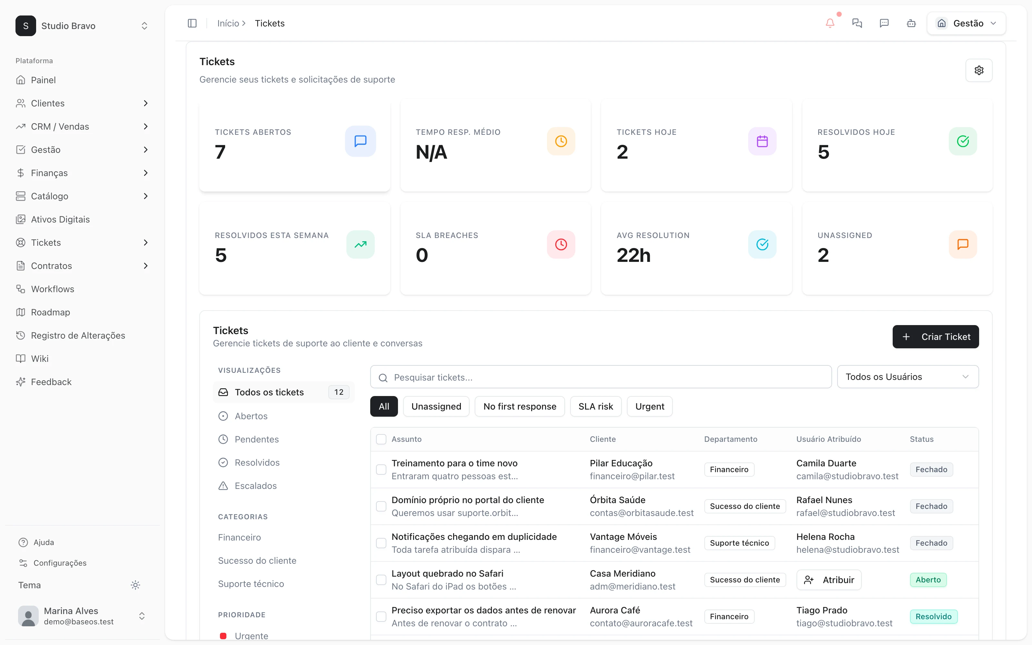The width and height of the screenshot is (1032, 645).
Task: Click the Criar Ticket button
Action: point(935,337)
